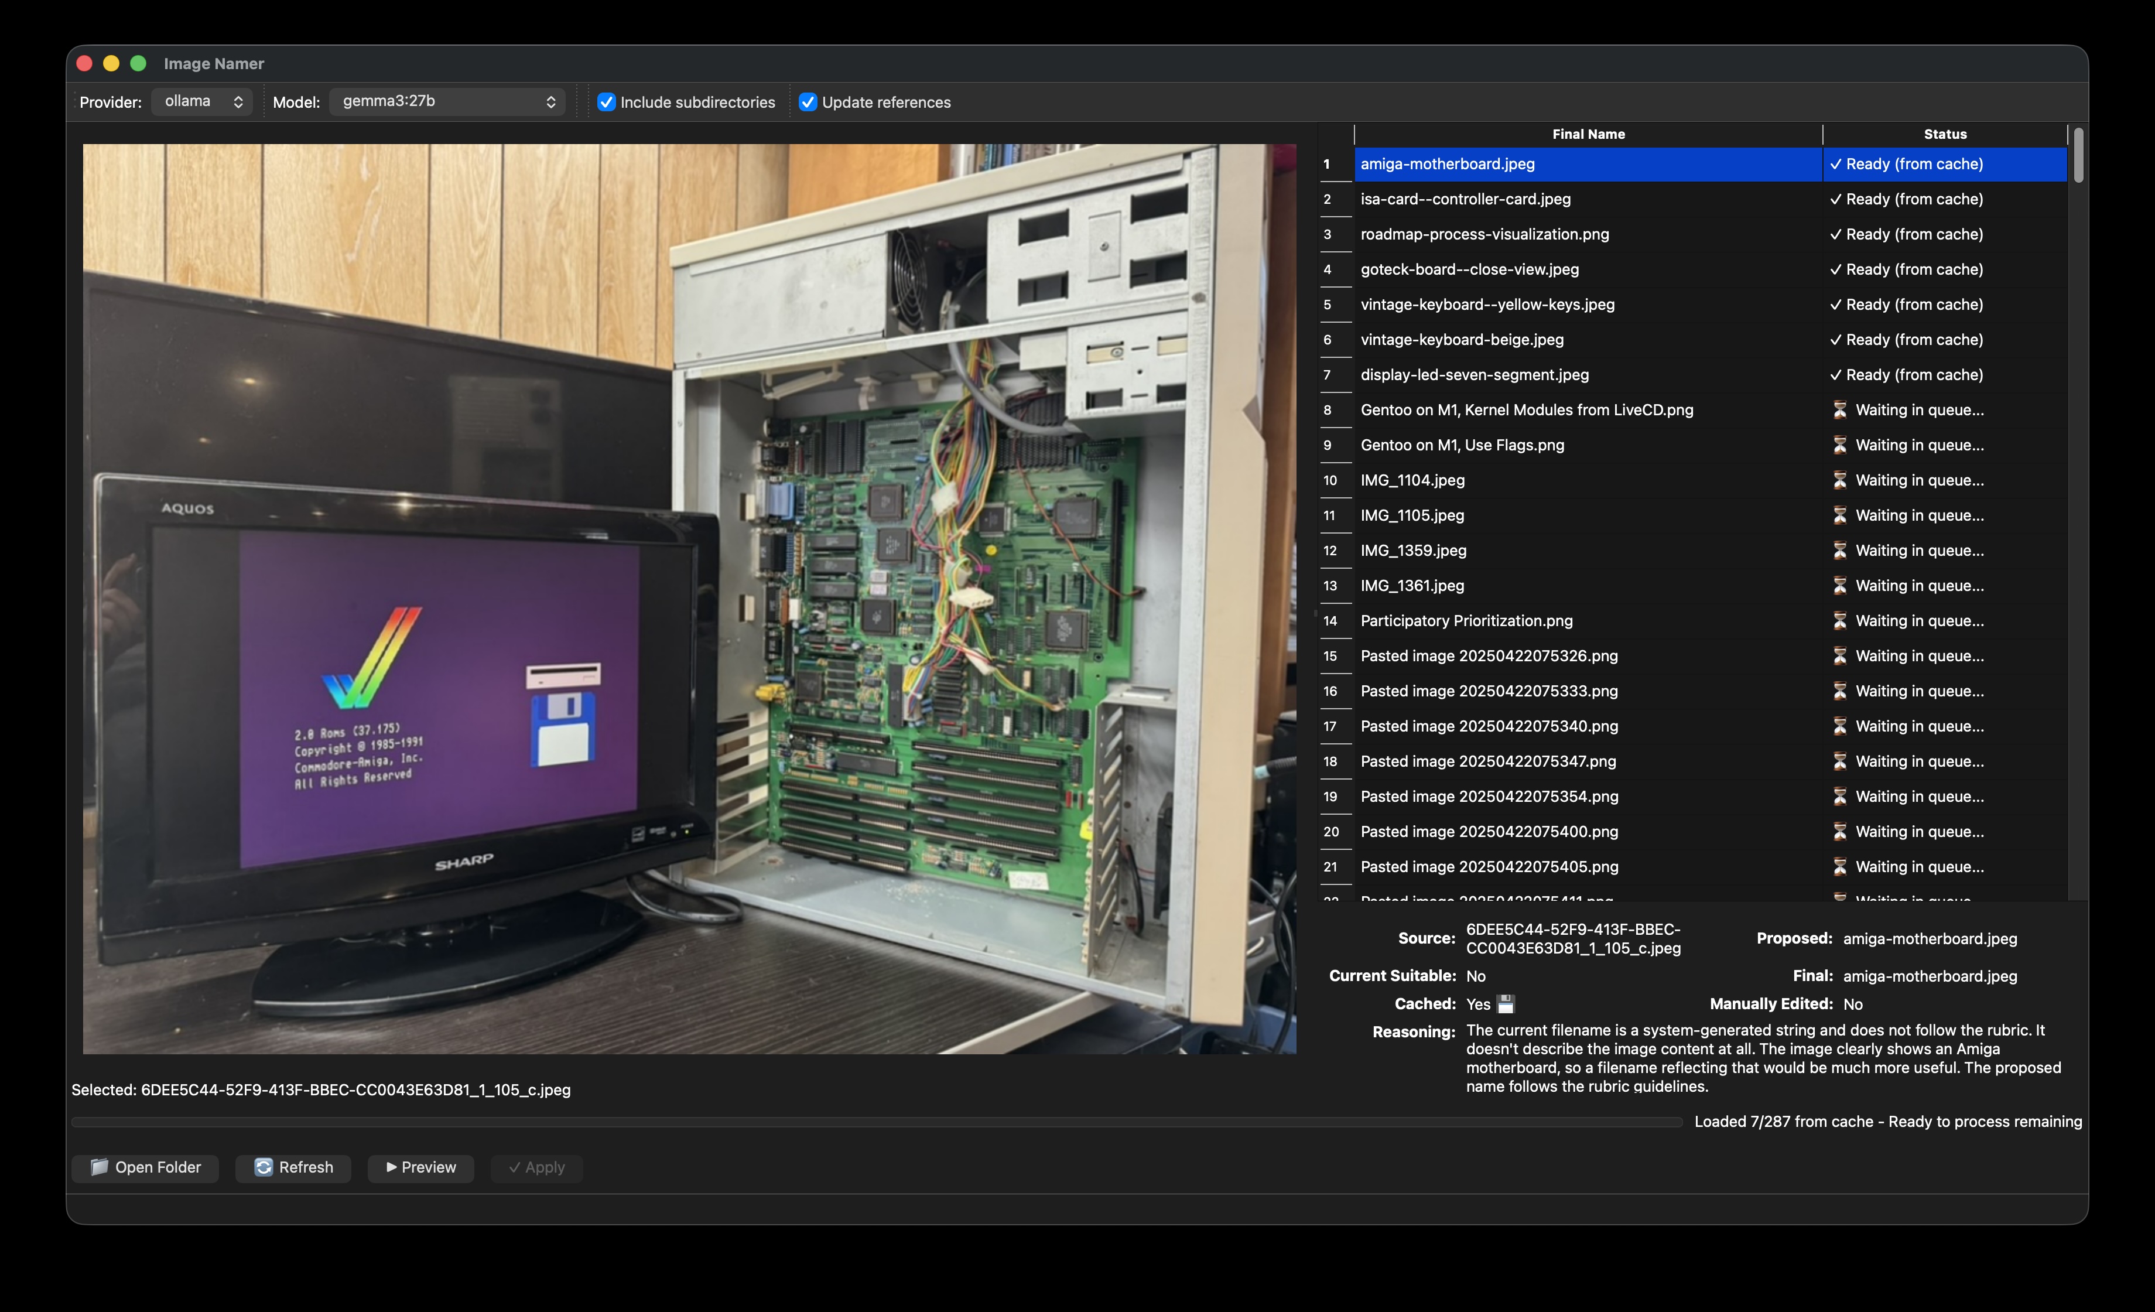Image resolution: width=2155 pixels, height=1312 pixels.
Task: Click the hourglass icon for Participatory Prioritization.png
Action: coord(1839,621)
